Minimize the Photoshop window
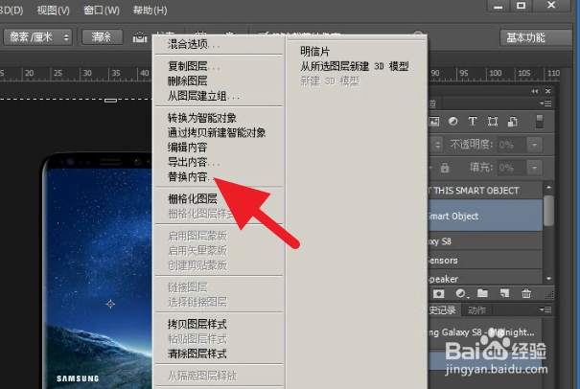This screenshot has height=389, width=580. click(x=499, y=5)
